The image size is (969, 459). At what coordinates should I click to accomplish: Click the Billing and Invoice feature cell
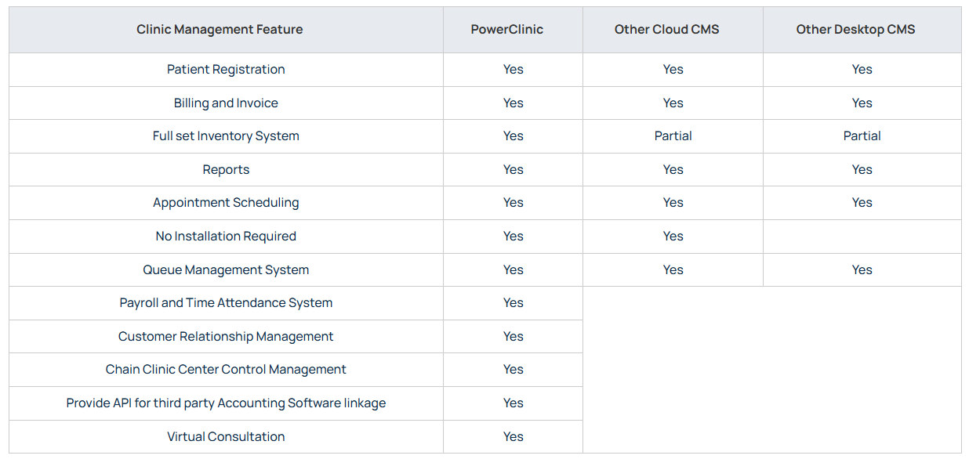tap(226, 103)
